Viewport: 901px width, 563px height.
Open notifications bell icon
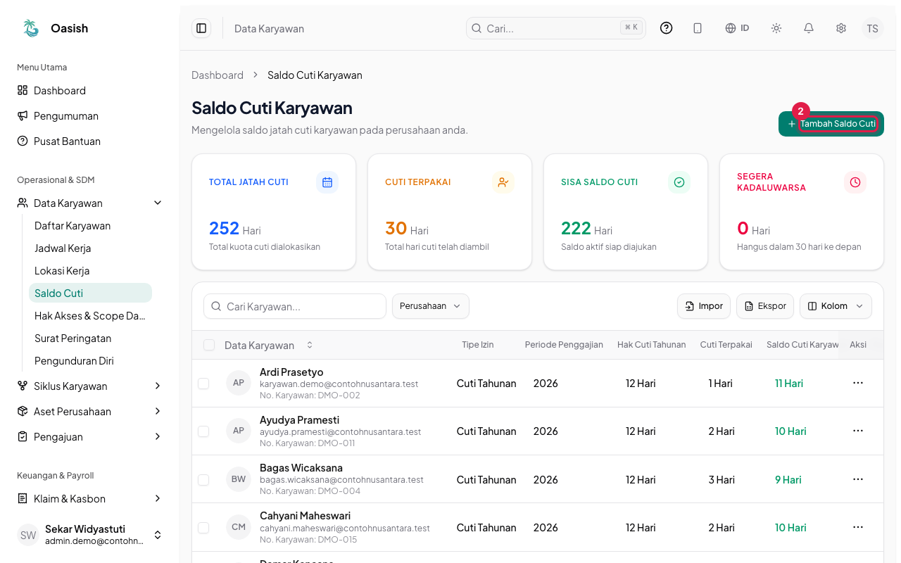(809, 28)
